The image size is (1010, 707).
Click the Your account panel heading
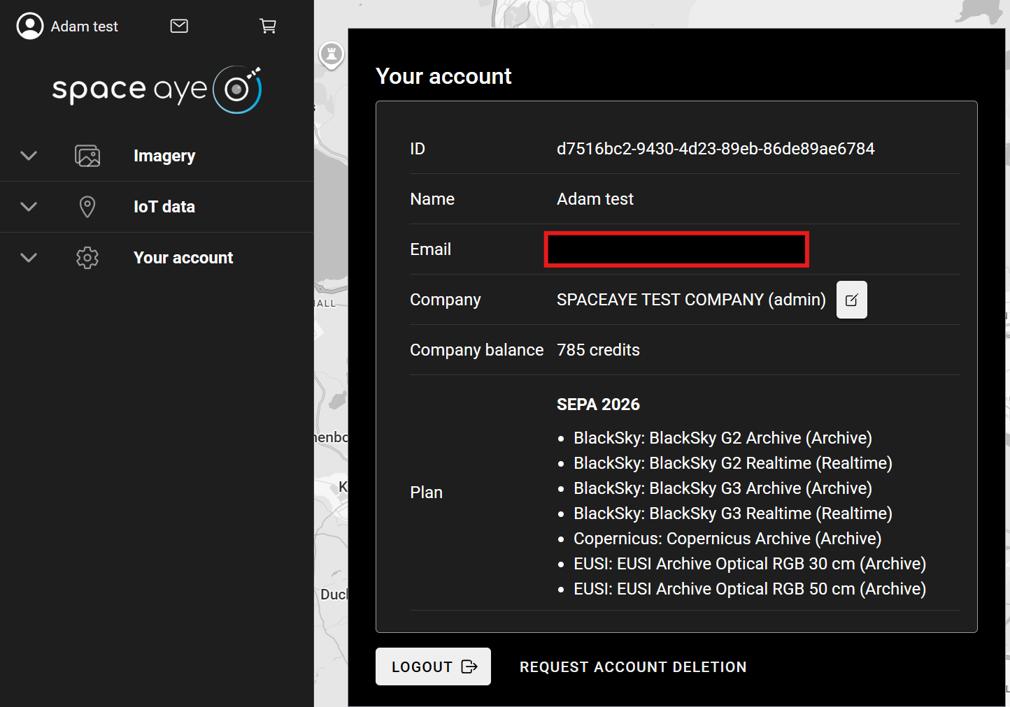(443, 76)
